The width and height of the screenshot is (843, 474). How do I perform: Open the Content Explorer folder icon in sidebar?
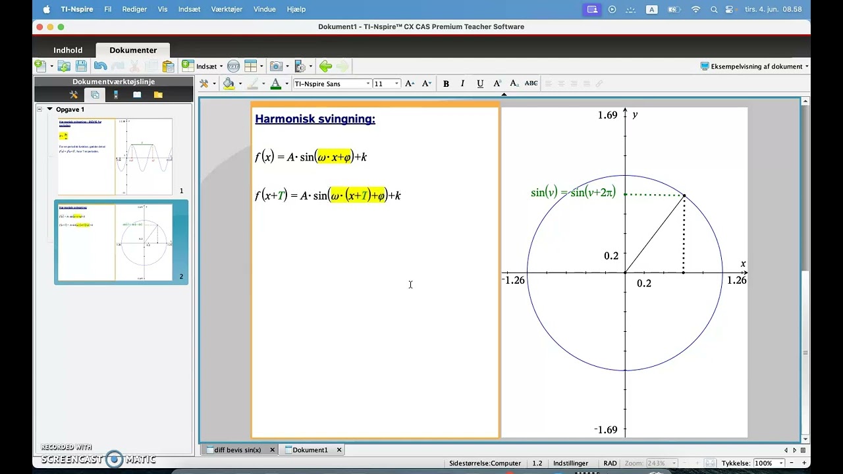(x=158, y=95)
